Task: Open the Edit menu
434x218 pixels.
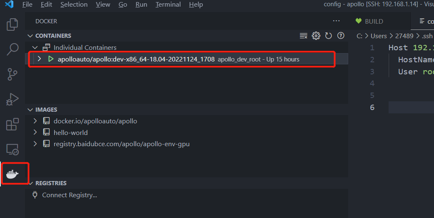Action: pos(46,5)
